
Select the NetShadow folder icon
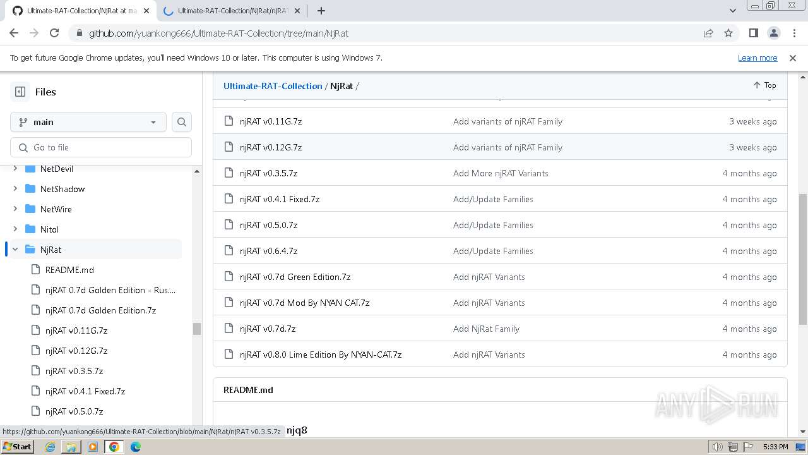pyautogui.click(x=30, y=189)
